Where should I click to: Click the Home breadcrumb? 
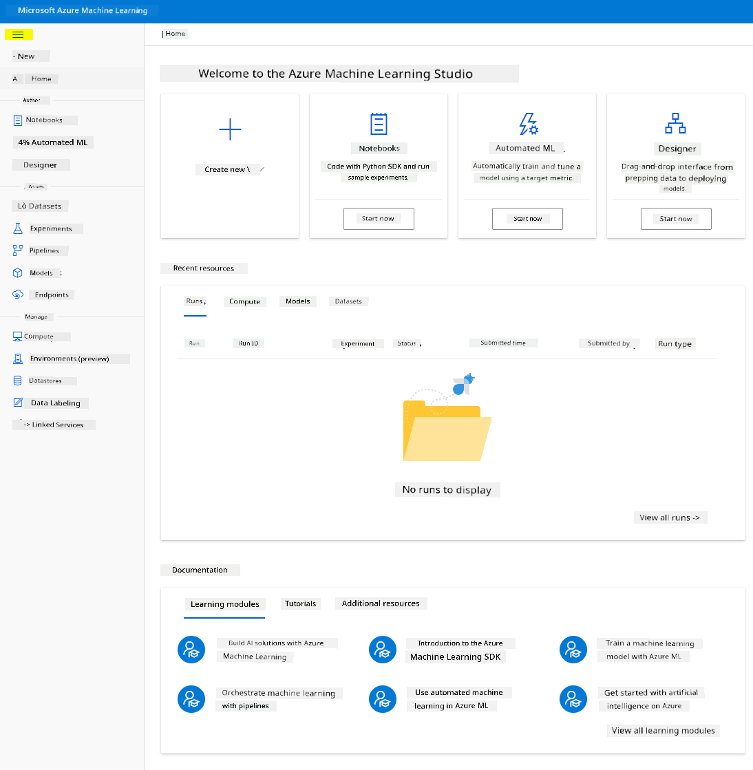[x=175, y=34]
